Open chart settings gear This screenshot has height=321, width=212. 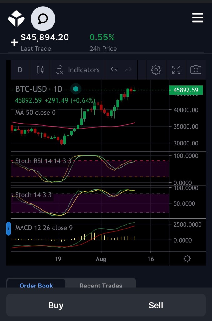point(156,70)
